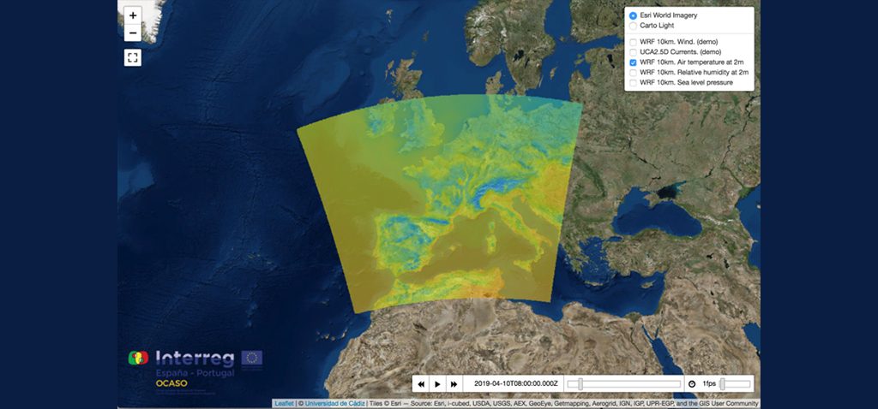The image size is (878, 409).
Task: Play the time animation
Action: click(437, 384)
